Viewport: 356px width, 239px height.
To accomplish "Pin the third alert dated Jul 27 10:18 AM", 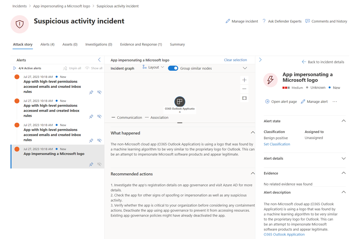I will point(91,140).
